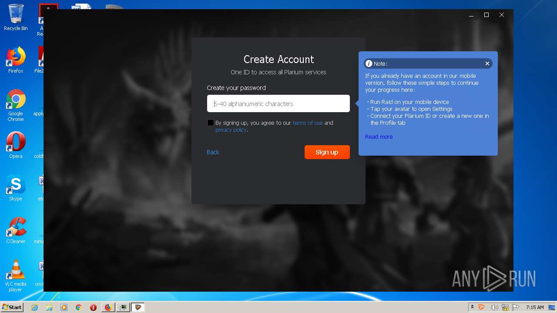557x313 pixels.
Task: Open the Opera taskbar icon
Action: (93, 307)
